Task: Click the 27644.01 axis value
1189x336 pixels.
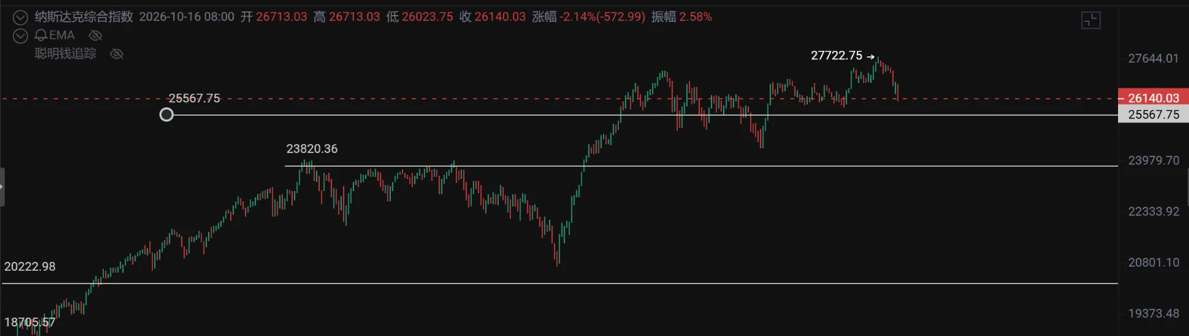Action: 1154,58
